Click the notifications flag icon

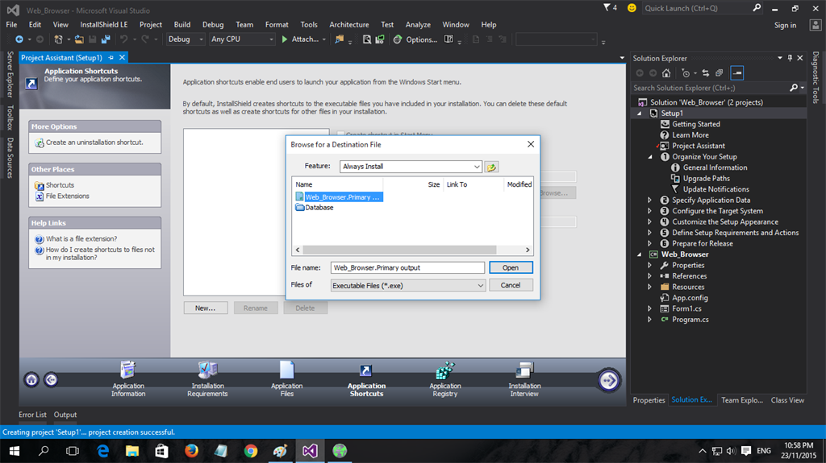pyautogui.click(x=607, y=7)
